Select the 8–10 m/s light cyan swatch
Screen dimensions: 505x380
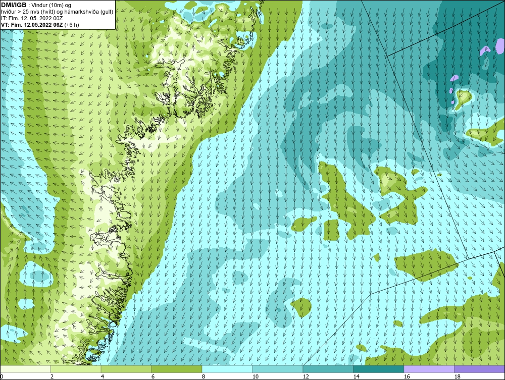pos(227,369)
